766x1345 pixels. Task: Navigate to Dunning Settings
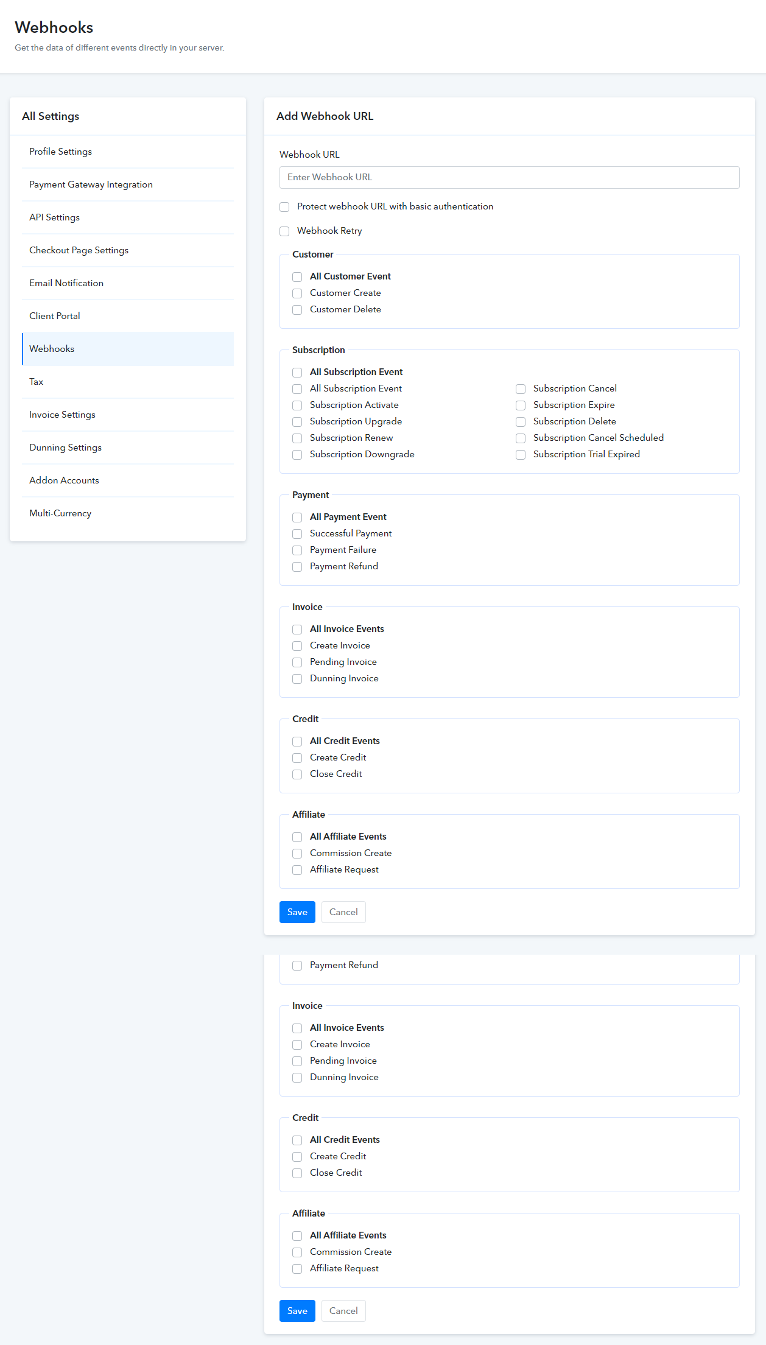pyautogui.click(x=65, y=448)
